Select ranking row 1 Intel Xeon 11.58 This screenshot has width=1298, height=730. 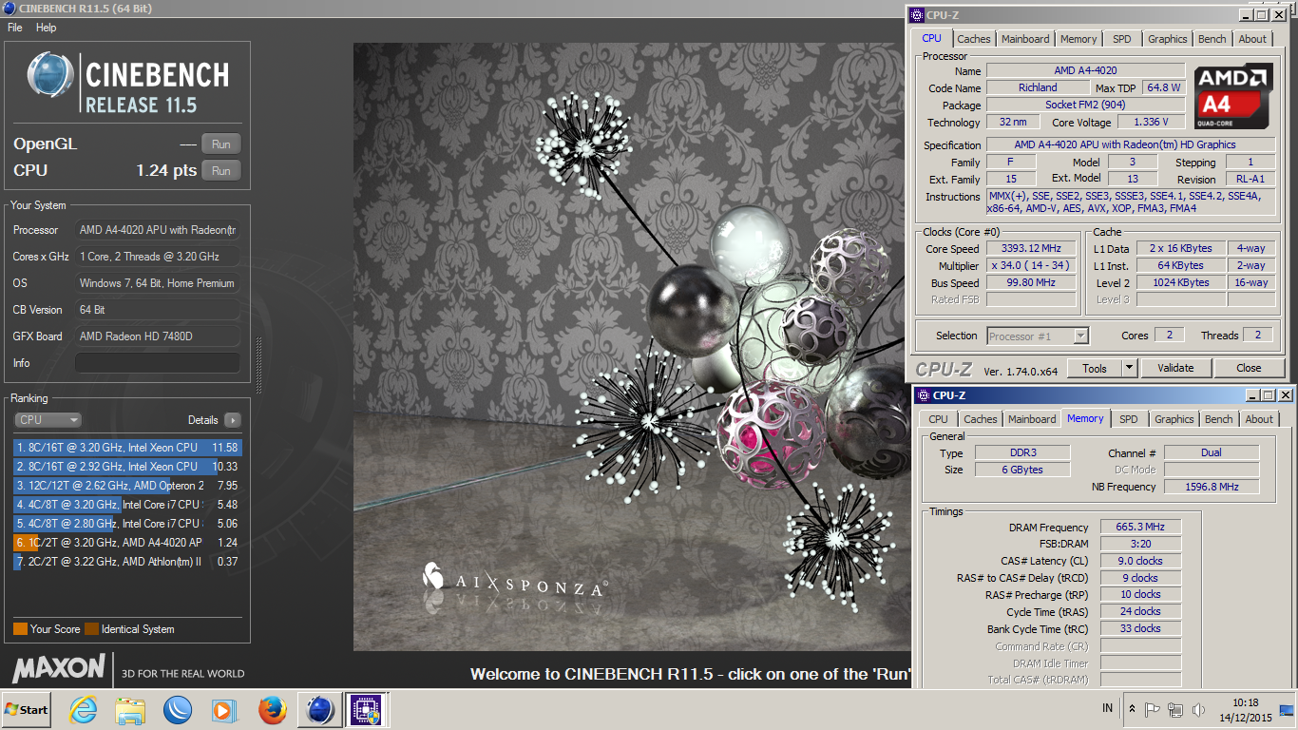point(127,448)
